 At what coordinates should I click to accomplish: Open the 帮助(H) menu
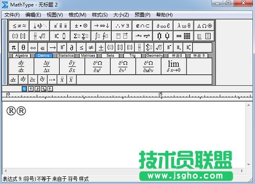click(x=164, y=15)
